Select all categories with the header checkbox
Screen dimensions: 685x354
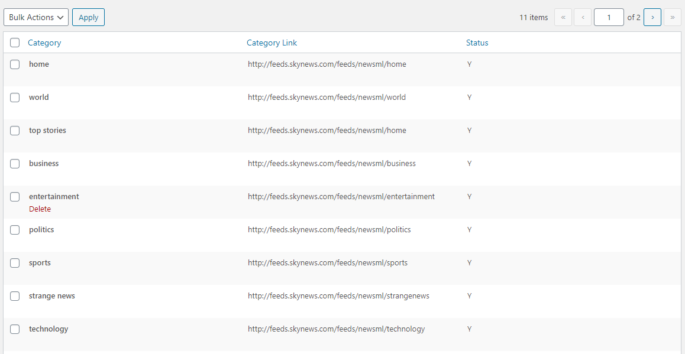15,42
